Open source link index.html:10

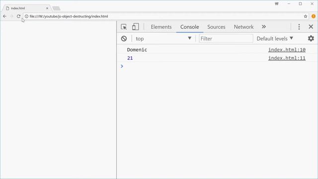tap(287, 50)
